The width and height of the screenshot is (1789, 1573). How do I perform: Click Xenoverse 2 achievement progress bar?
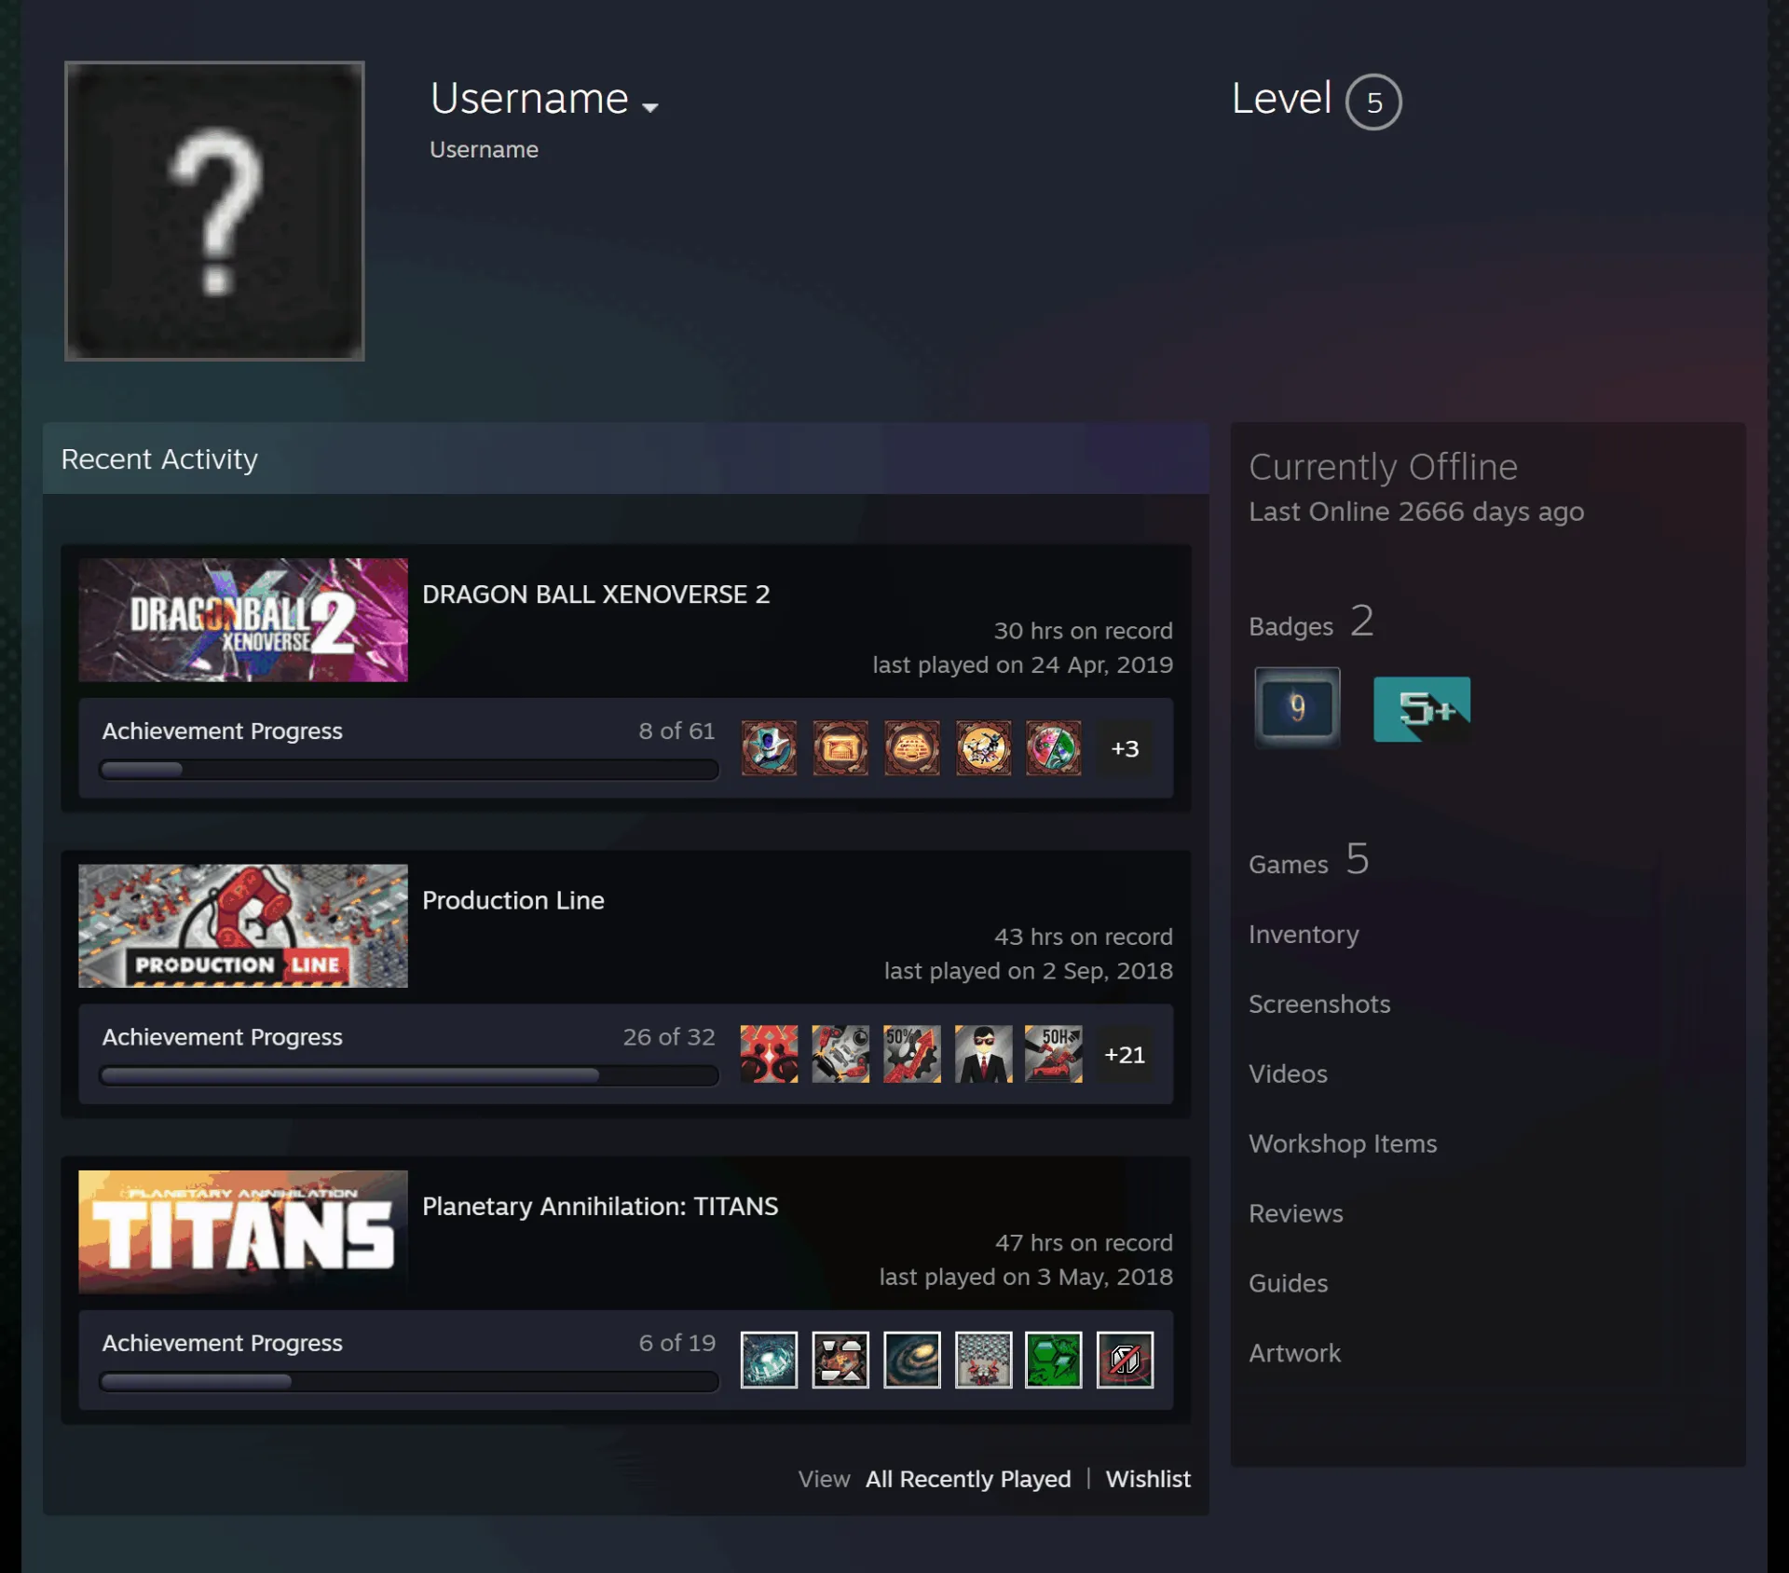[x=409, y=770]
